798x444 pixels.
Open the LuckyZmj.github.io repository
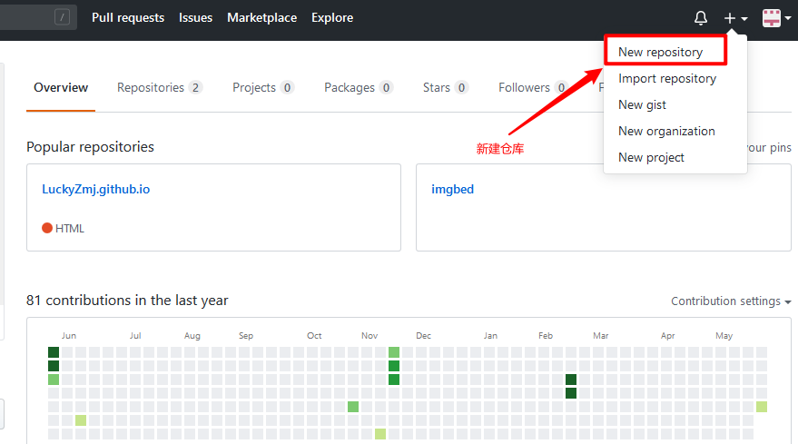(x=96, y=190)
